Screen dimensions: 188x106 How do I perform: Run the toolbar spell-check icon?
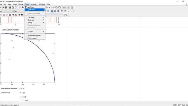tap(16, 7)
